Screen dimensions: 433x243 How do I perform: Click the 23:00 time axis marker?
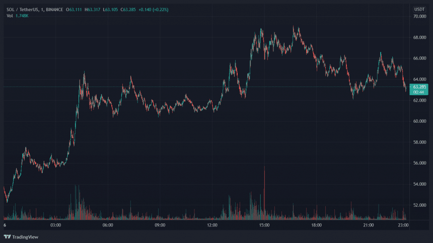pos(403,225)
